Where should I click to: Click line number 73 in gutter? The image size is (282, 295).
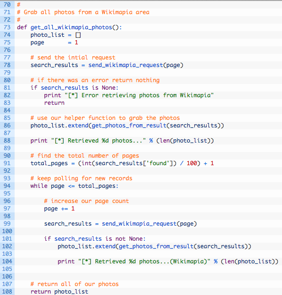(7, 27)
